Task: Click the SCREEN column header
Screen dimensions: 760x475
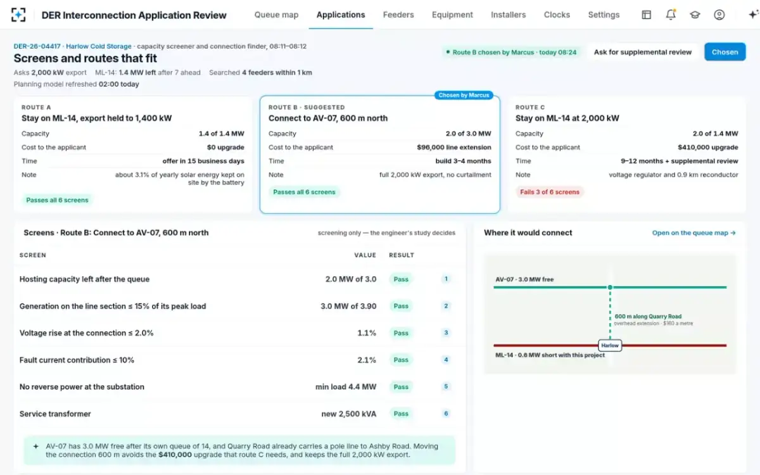Action: tap(33, 255)
